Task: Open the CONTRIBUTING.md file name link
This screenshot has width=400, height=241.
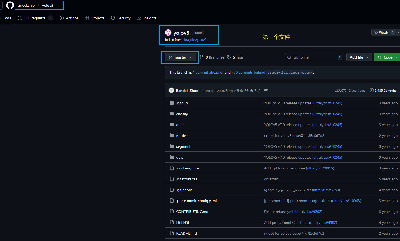Action: [x=192, y=212]
